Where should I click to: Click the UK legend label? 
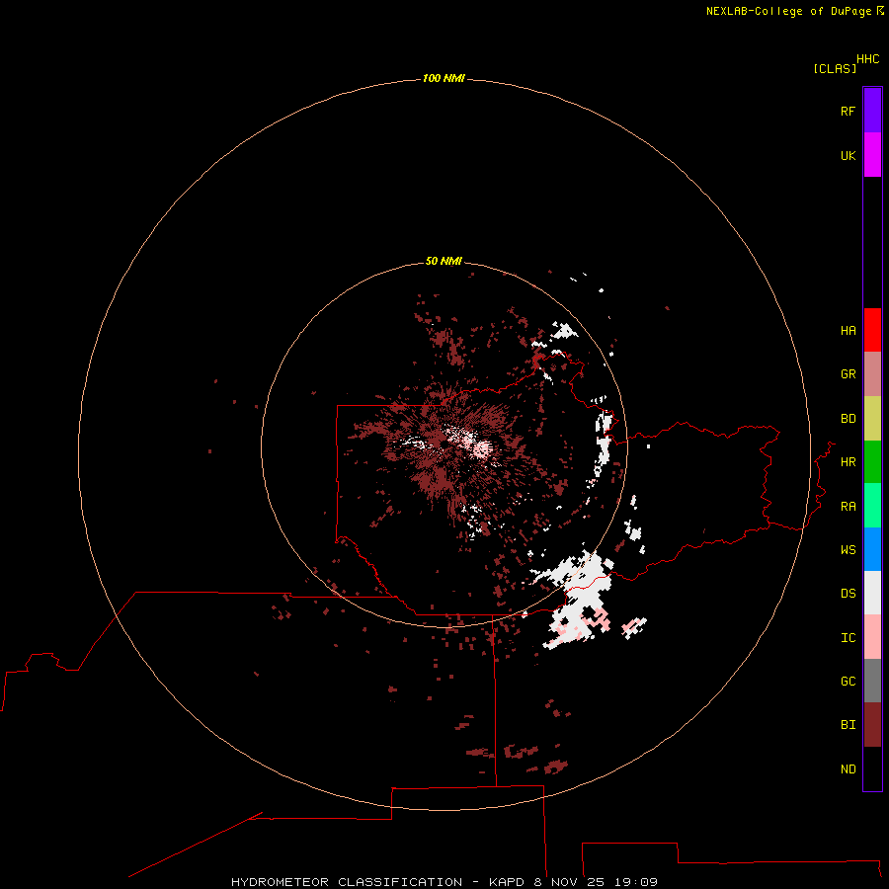848,155
